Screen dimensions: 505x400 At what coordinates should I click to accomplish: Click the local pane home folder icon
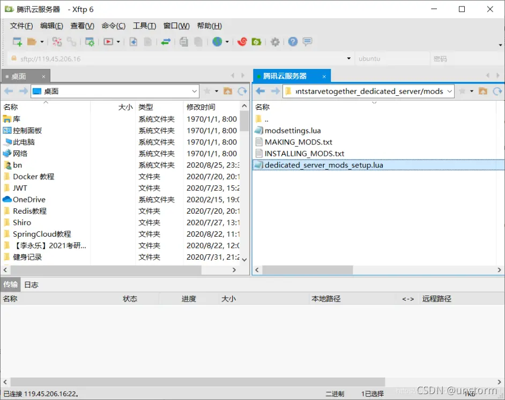click(228, 91)
